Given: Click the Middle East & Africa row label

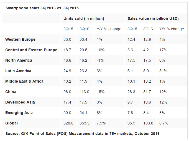Looking at the screenshot, I should click(24, 81).
